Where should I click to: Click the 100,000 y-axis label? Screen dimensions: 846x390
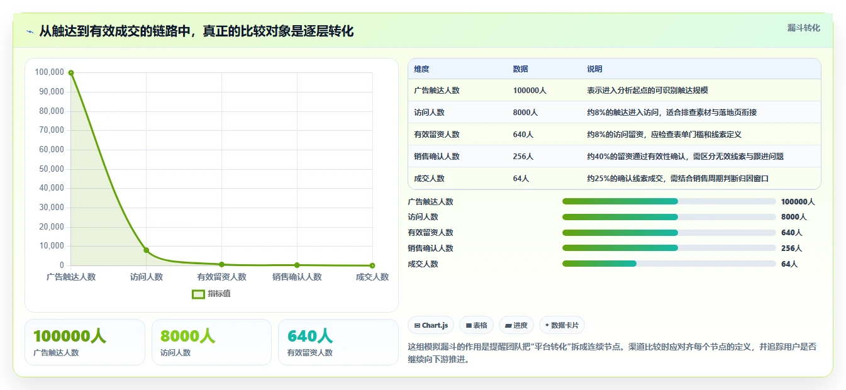[50, 72]
